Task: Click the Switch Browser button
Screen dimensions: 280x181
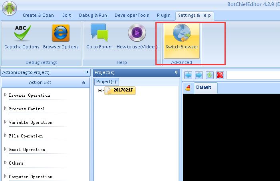Action: click(x=182, y=37)
